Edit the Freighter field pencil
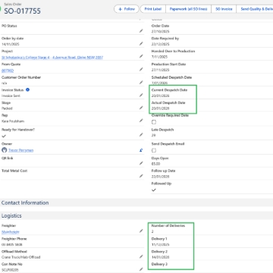Screen dimensions: 273x273 tap(141, 231)
